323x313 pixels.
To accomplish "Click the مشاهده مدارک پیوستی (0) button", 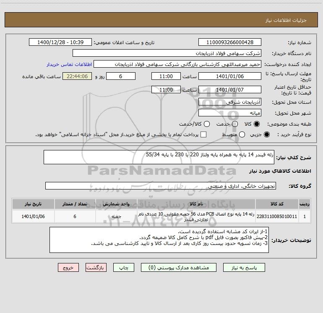I will 179,268.
